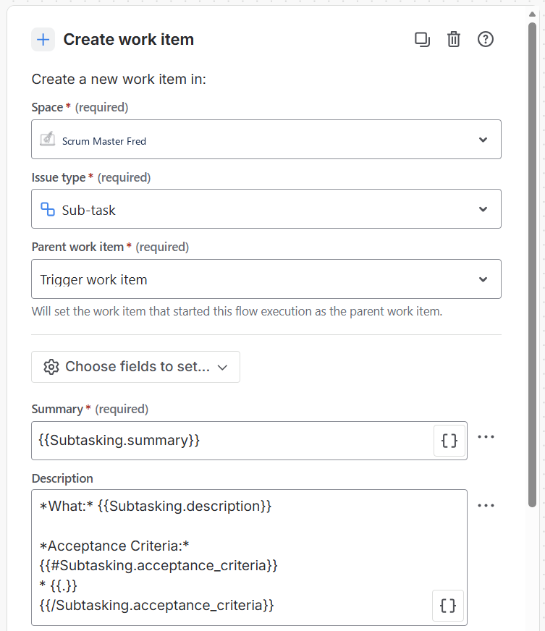Click the Summary (required) label
545x631 pixels.
(x=90, y=410)
